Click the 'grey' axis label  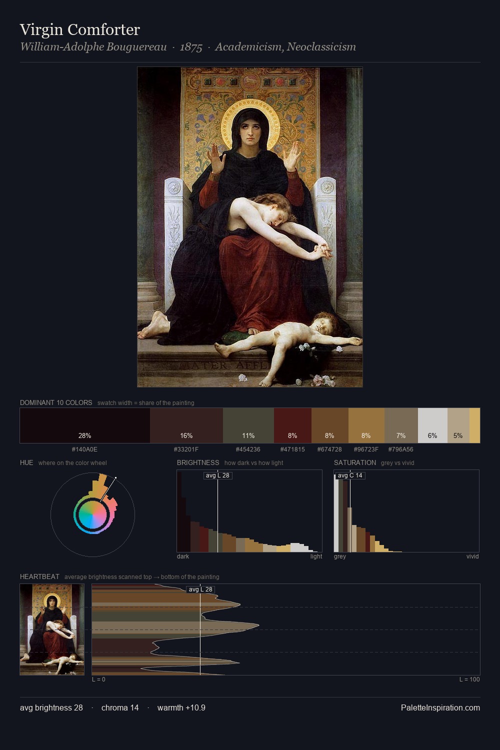click(x=340, y=556)
